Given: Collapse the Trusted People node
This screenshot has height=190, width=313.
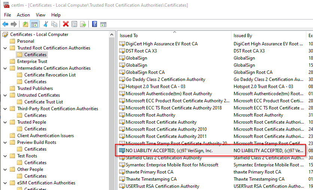Looking at the screenshot, I should [5, 122].
